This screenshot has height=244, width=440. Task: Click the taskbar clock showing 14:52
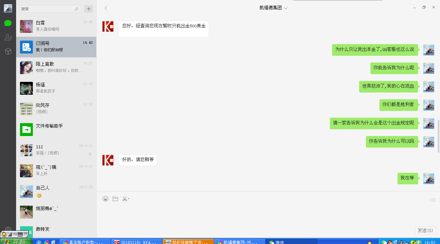pyautogui.click(x=430, y=242)
